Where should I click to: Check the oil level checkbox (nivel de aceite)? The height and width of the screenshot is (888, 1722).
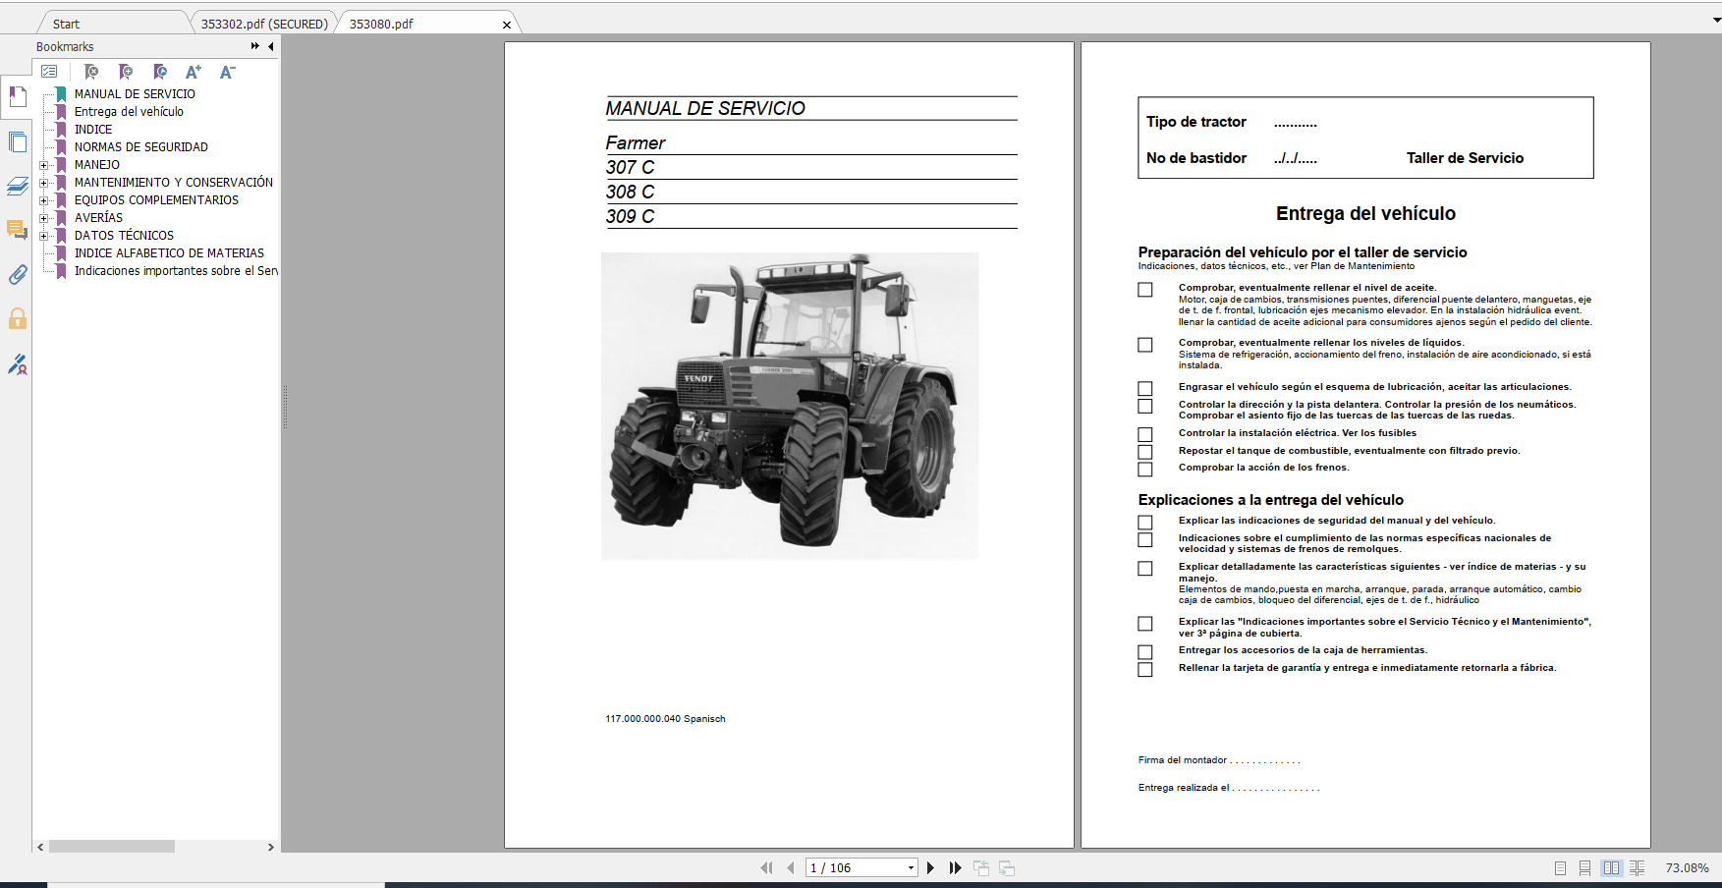pos(1144,290)
